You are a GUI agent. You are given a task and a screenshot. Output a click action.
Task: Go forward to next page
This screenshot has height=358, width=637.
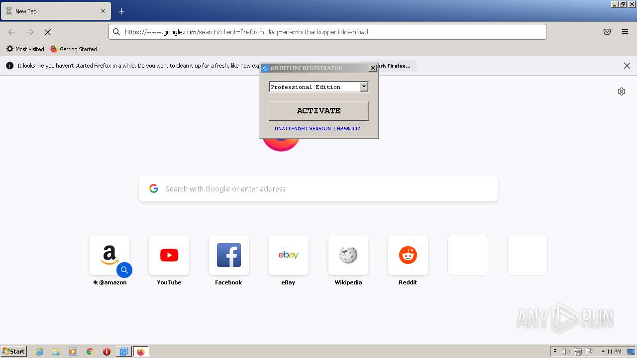pos(30,32)
